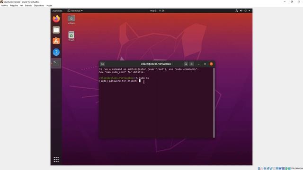Maximize the terminal window

205,64
